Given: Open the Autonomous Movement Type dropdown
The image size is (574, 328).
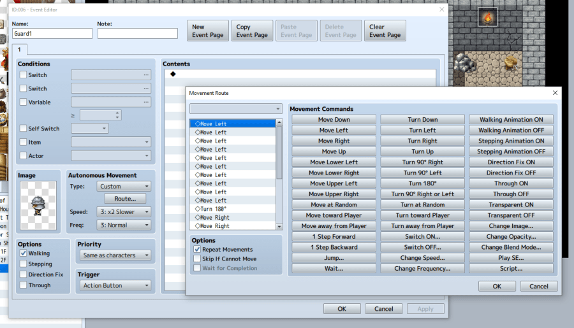Looking at the screenshot, I should tap(124, 187).
